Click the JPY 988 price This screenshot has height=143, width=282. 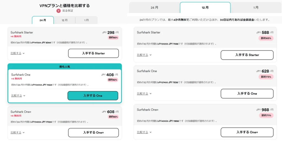pos(265,110)
